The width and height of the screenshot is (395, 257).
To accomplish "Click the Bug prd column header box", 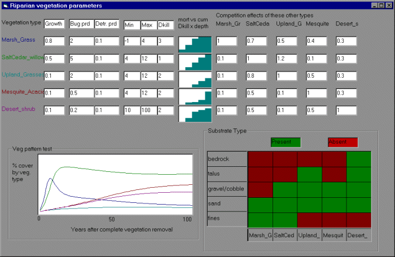I will click(80, 24).
